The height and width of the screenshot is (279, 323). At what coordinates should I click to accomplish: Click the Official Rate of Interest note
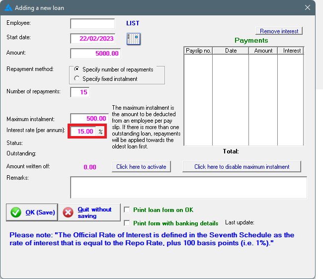point(152,239)
